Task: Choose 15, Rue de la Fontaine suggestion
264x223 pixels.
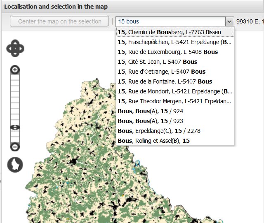Action: tap(165, 81)
